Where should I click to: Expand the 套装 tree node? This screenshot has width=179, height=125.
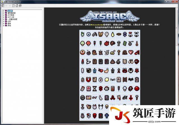pos(4,23)
